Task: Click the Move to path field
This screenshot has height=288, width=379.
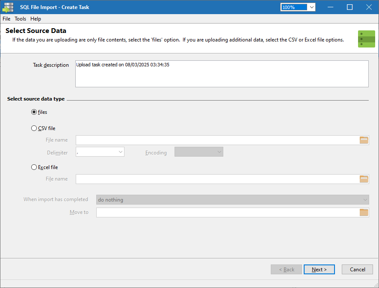Action: point(227,212)
